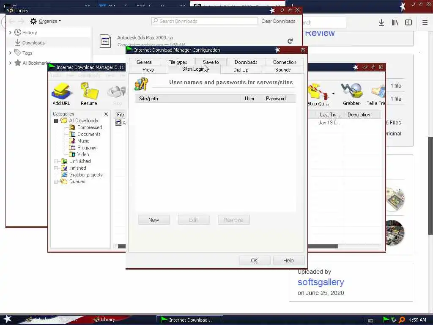The height and width of the screenshot is (325, 433).
Task: Open the Firefox library shelf icon
Action: coord(395,23)
